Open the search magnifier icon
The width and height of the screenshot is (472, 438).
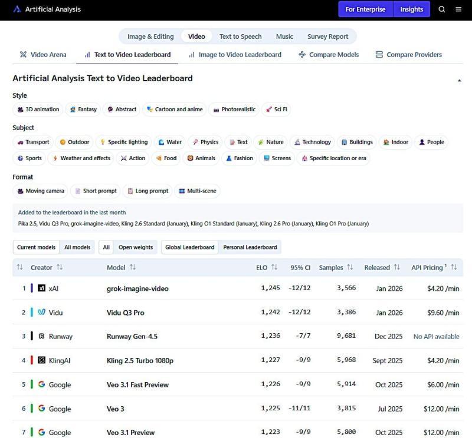coord(442,9)
